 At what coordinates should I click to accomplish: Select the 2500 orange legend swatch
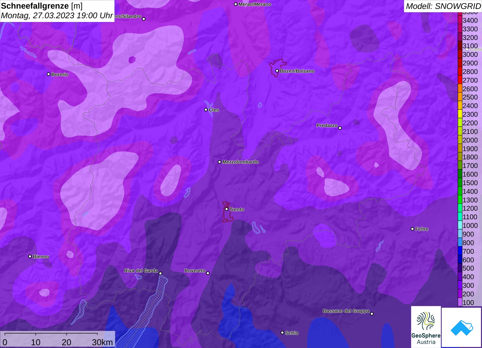click(460, 97)
